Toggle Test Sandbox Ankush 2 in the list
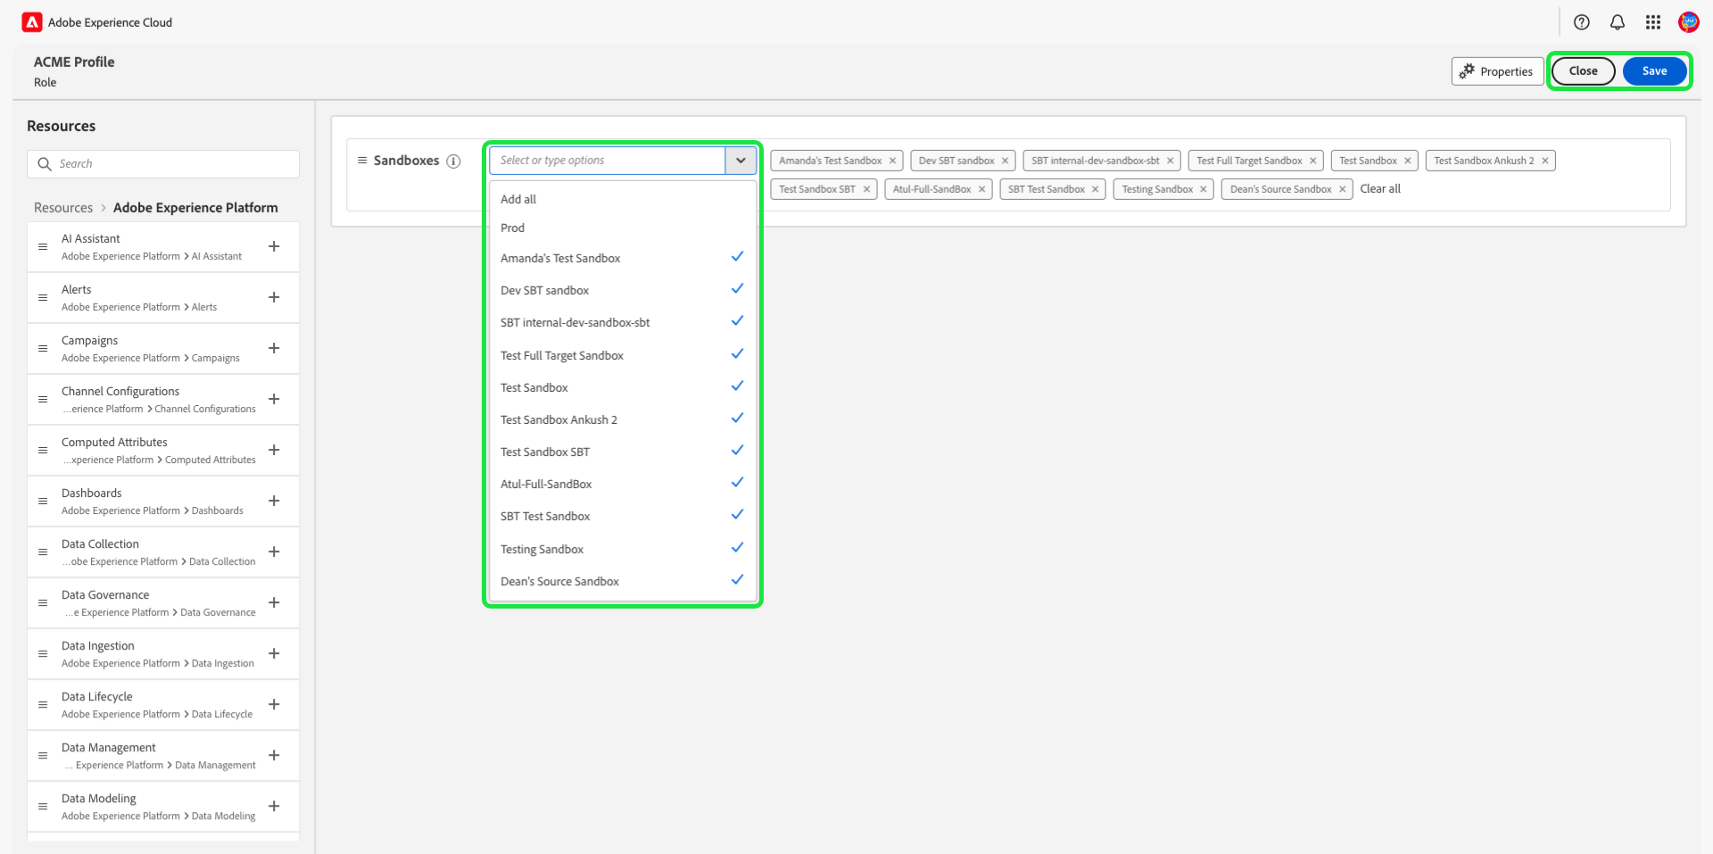This screenshot has width=1713, height=854. click(x=623, y=419)
